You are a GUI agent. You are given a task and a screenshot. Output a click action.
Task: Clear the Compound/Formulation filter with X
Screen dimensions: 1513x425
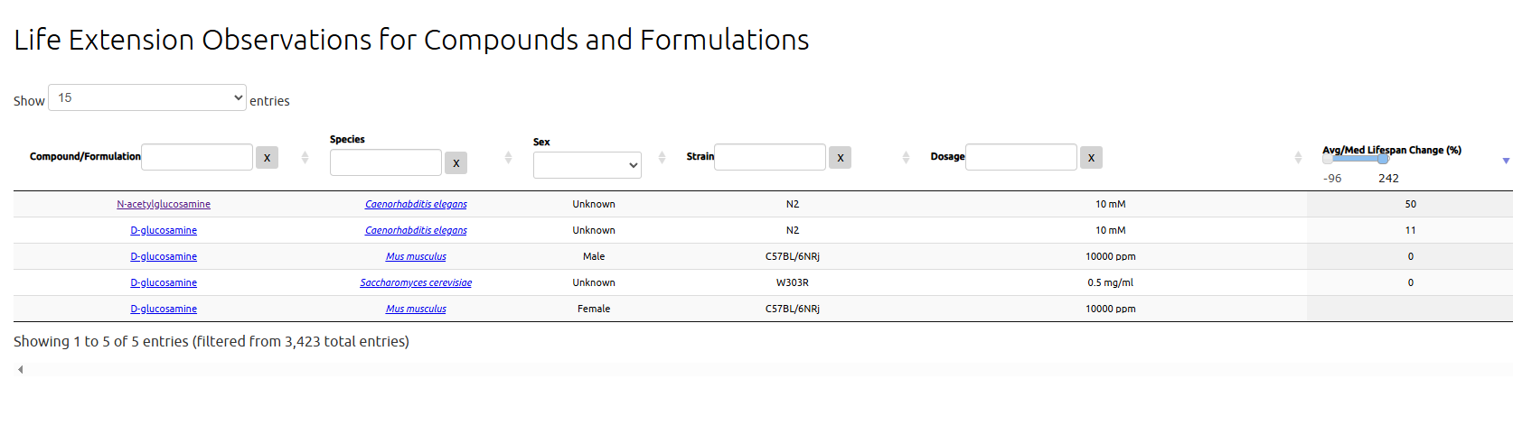267,158
